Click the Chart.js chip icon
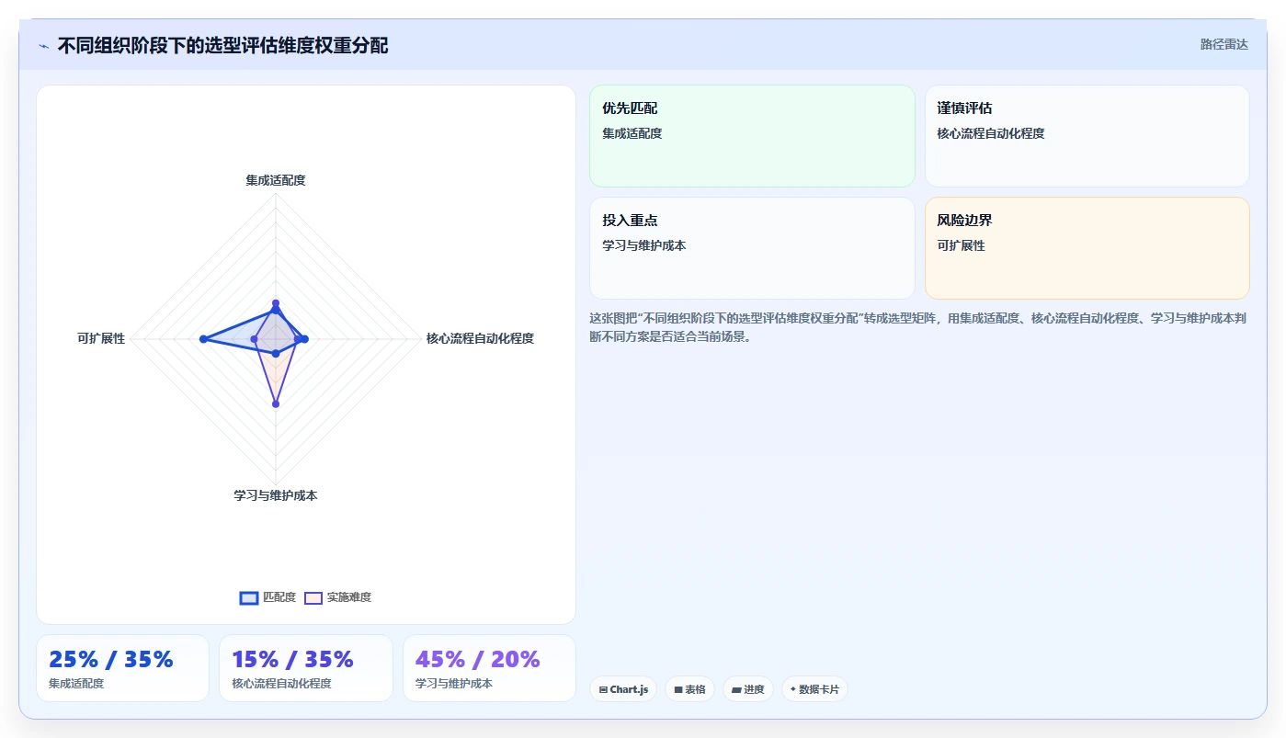The height and width of the screenshot is (738, 1286). tap(603, 689)
